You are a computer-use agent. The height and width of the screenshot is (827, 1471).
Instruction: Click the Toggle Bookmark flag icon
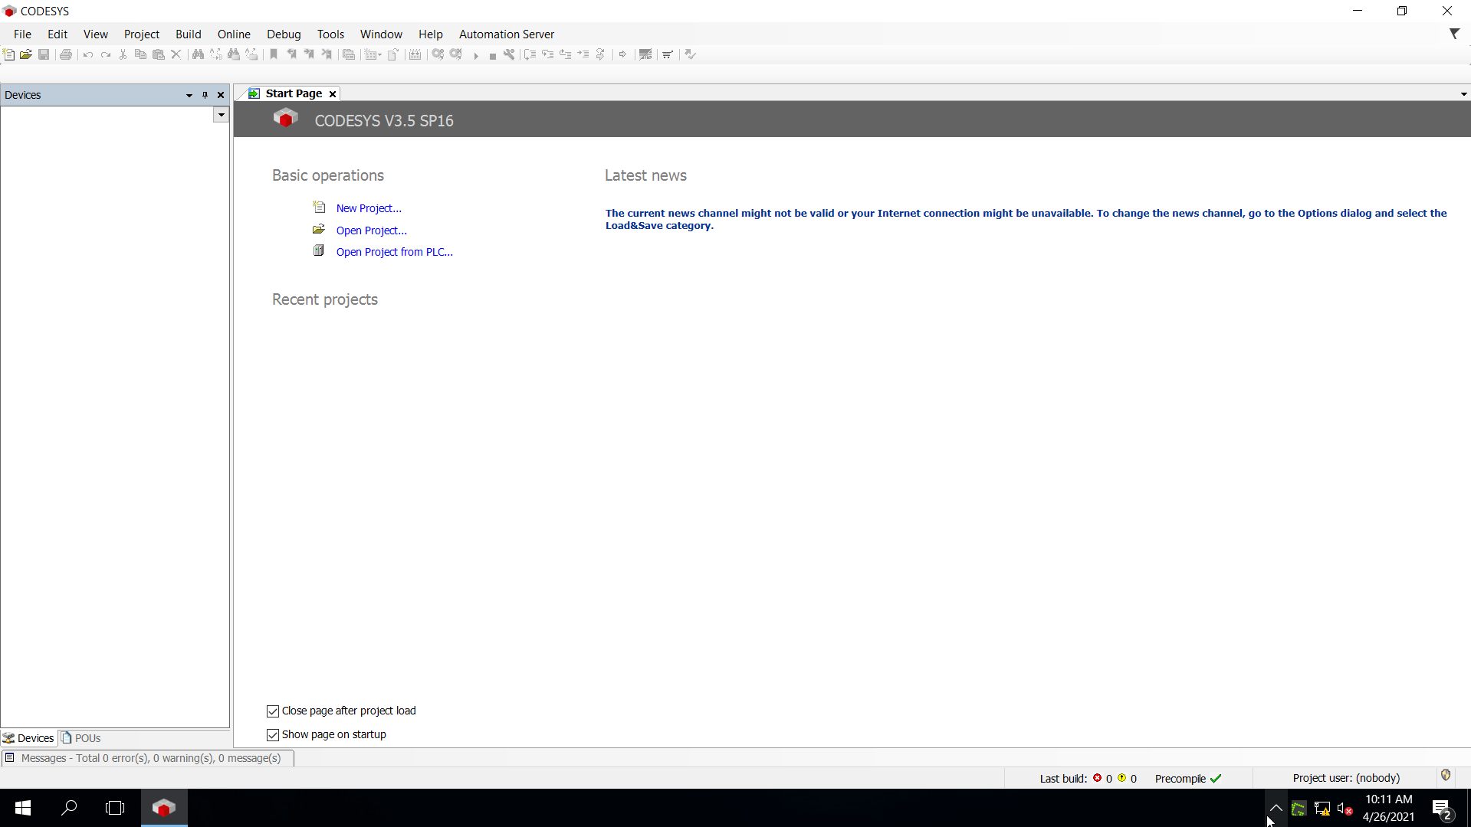coord(274,54)
